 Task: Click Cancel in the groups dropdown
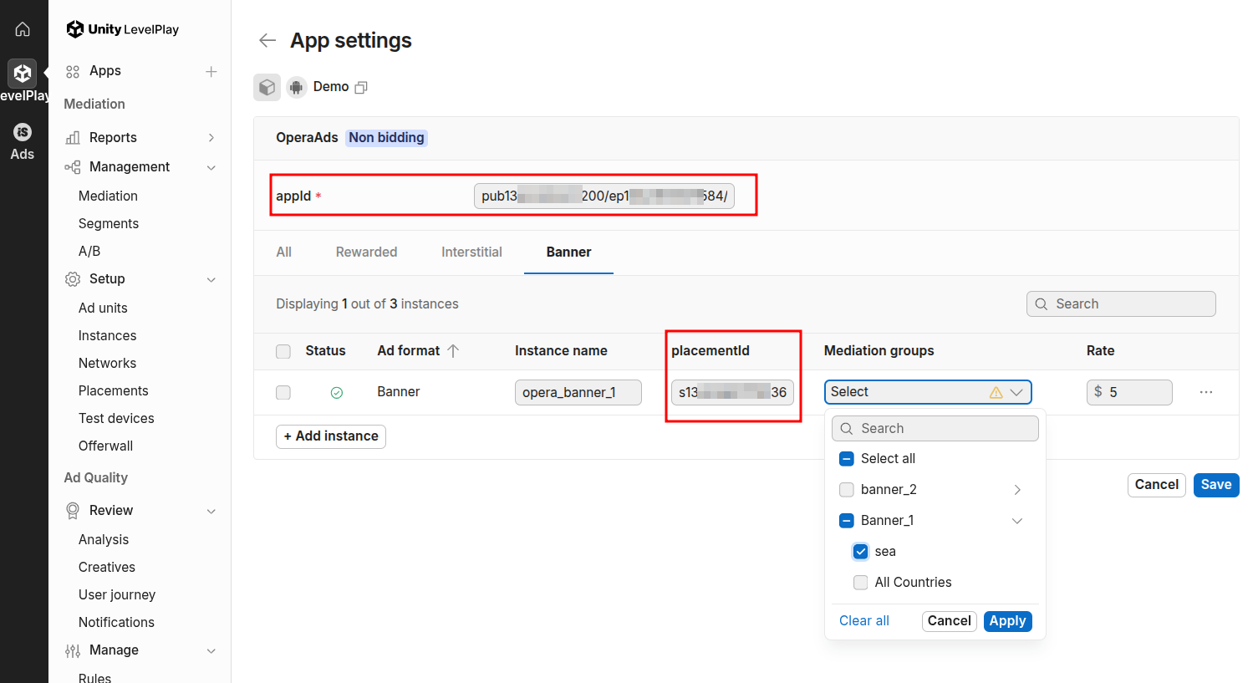click(950, 621)
